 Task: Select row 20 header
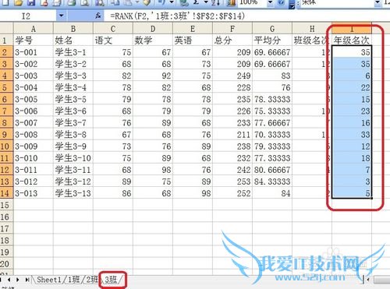(6, 264)
